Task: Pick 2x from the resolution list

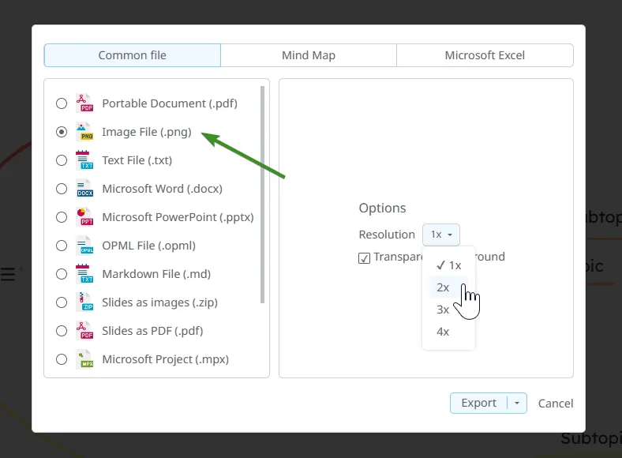Action: (x=444, y=287)
